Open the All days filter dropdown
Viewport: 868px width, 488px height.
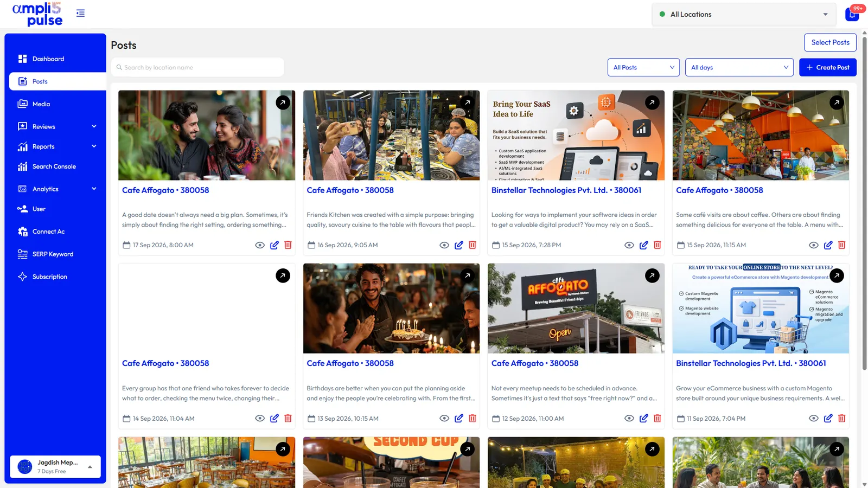pos(739,67)
